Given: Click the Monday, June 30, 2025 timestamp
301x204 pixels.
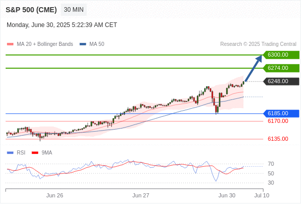Looking at the screenshot, I should pyautogui.click(x=62, y=25).
